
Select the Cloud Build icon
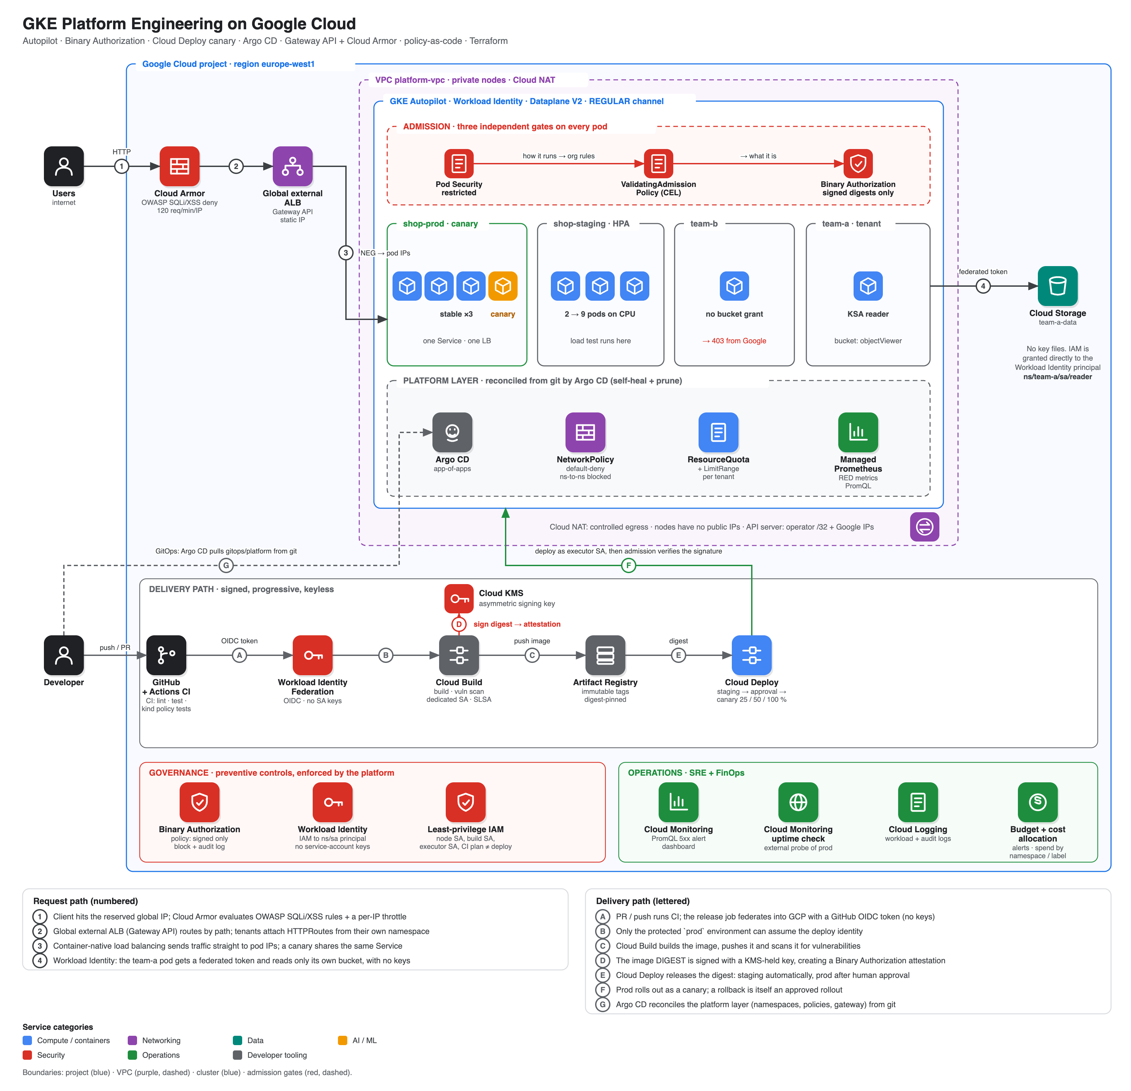(459, 655)
